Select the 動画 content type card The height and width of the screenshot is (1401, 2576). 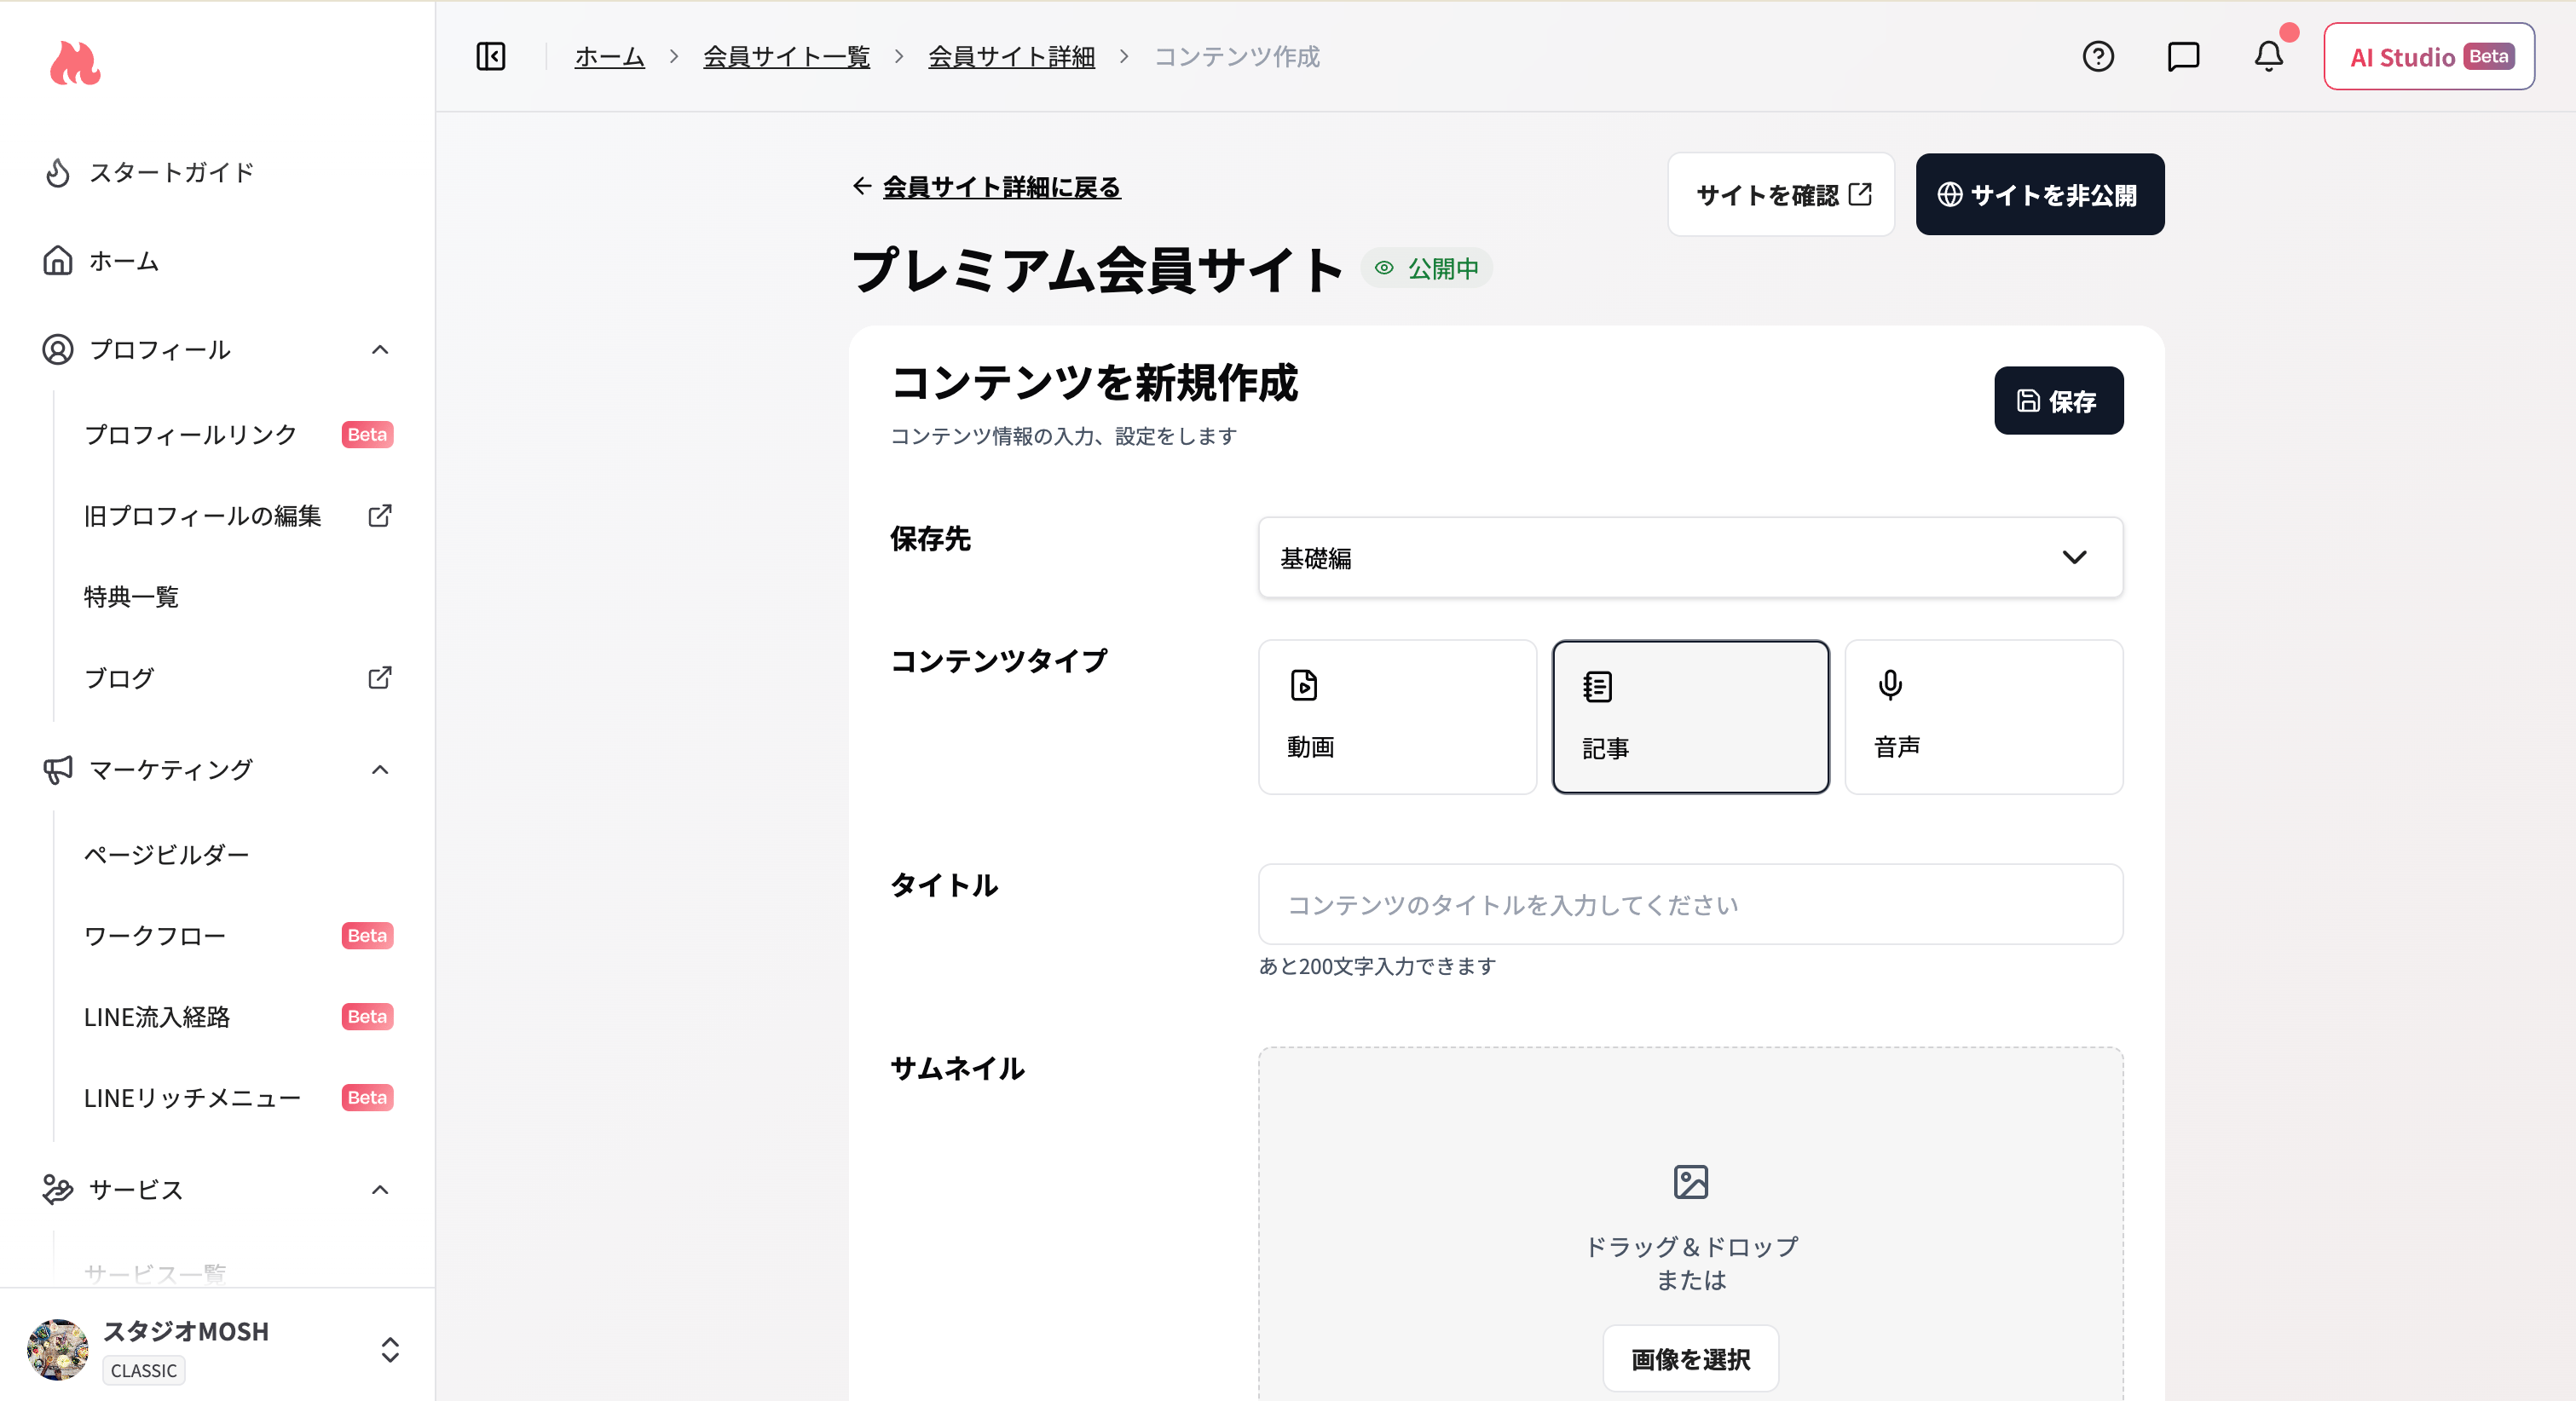click(x=1397, y=717)
